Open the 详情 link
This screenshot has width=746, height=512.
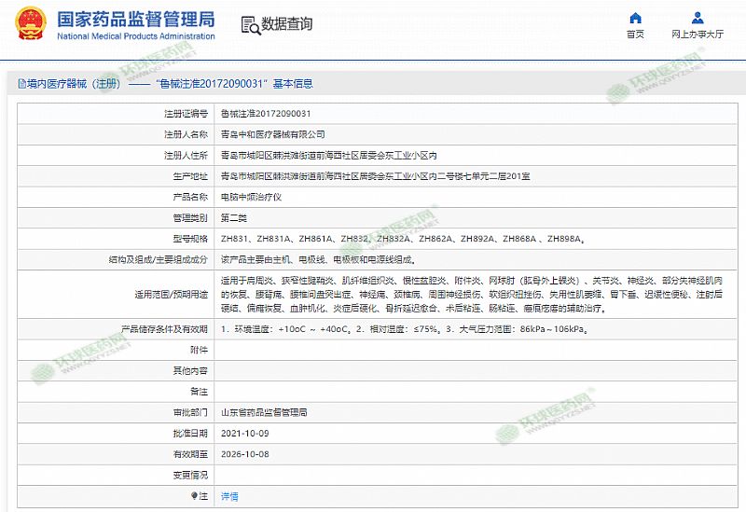[x=228, y=497]
